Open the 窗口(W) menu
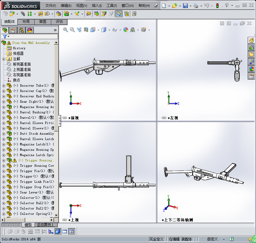The height and width of the screenshot is (243, 256). coord(128,6)
